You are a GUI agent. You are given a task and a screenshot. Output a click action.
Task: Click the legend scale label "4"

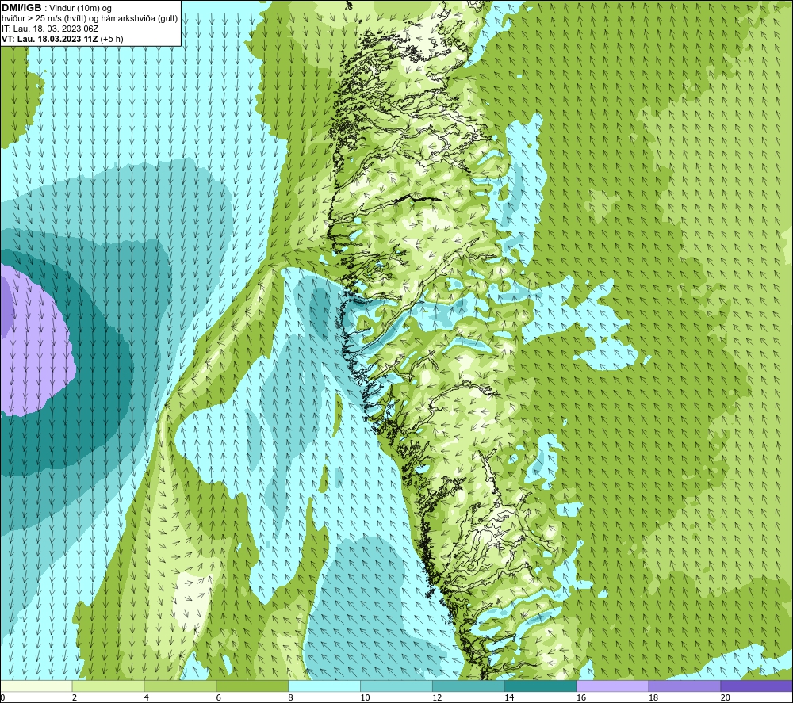pos(147,697)
